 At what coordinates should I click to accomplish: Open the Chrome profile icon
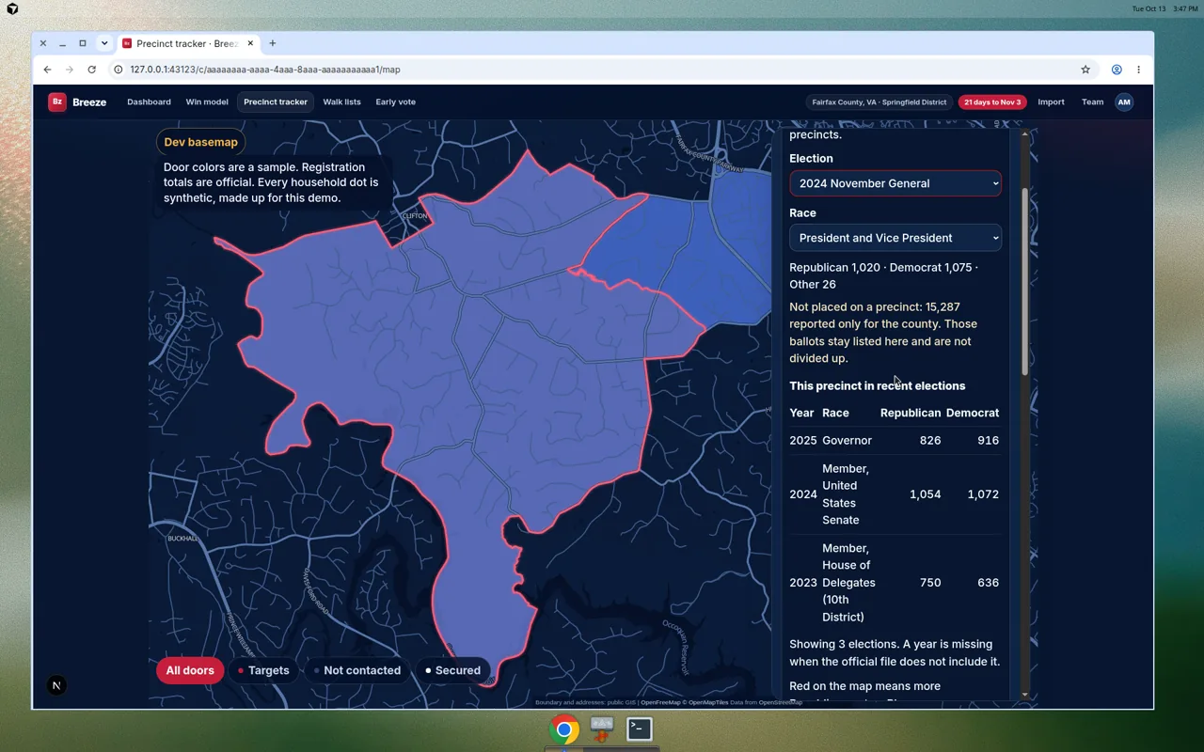coord(1117,70)
